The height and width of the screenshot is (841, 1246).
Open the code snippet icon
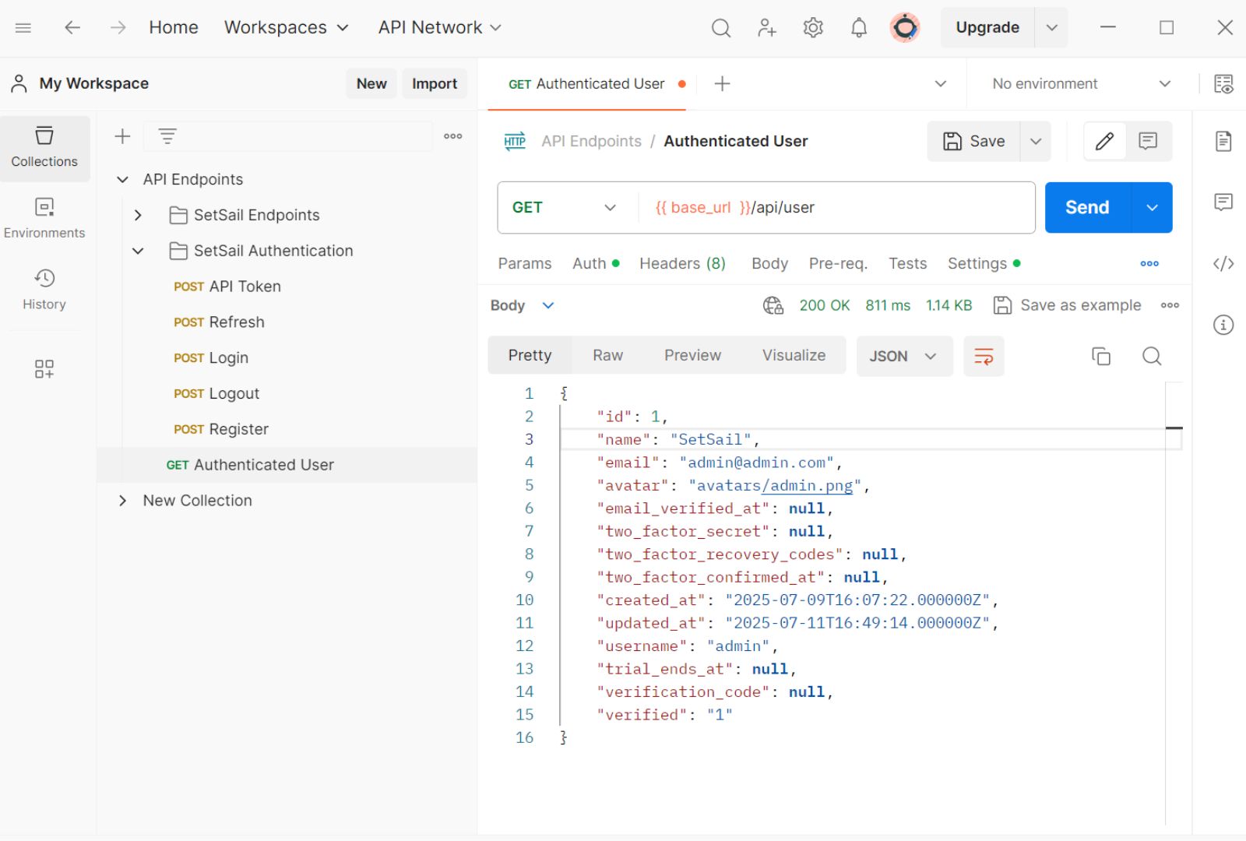click(1223, 263)
